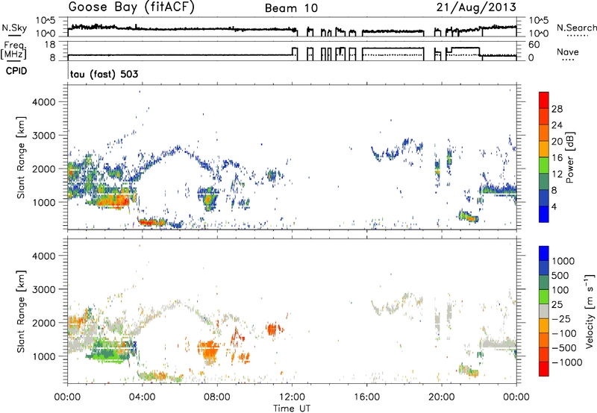Viewport: 597px width, 413px height.
Task: Click the dotted line sample under N.Search
Action: pyautogui.click(x=578, y=36)
